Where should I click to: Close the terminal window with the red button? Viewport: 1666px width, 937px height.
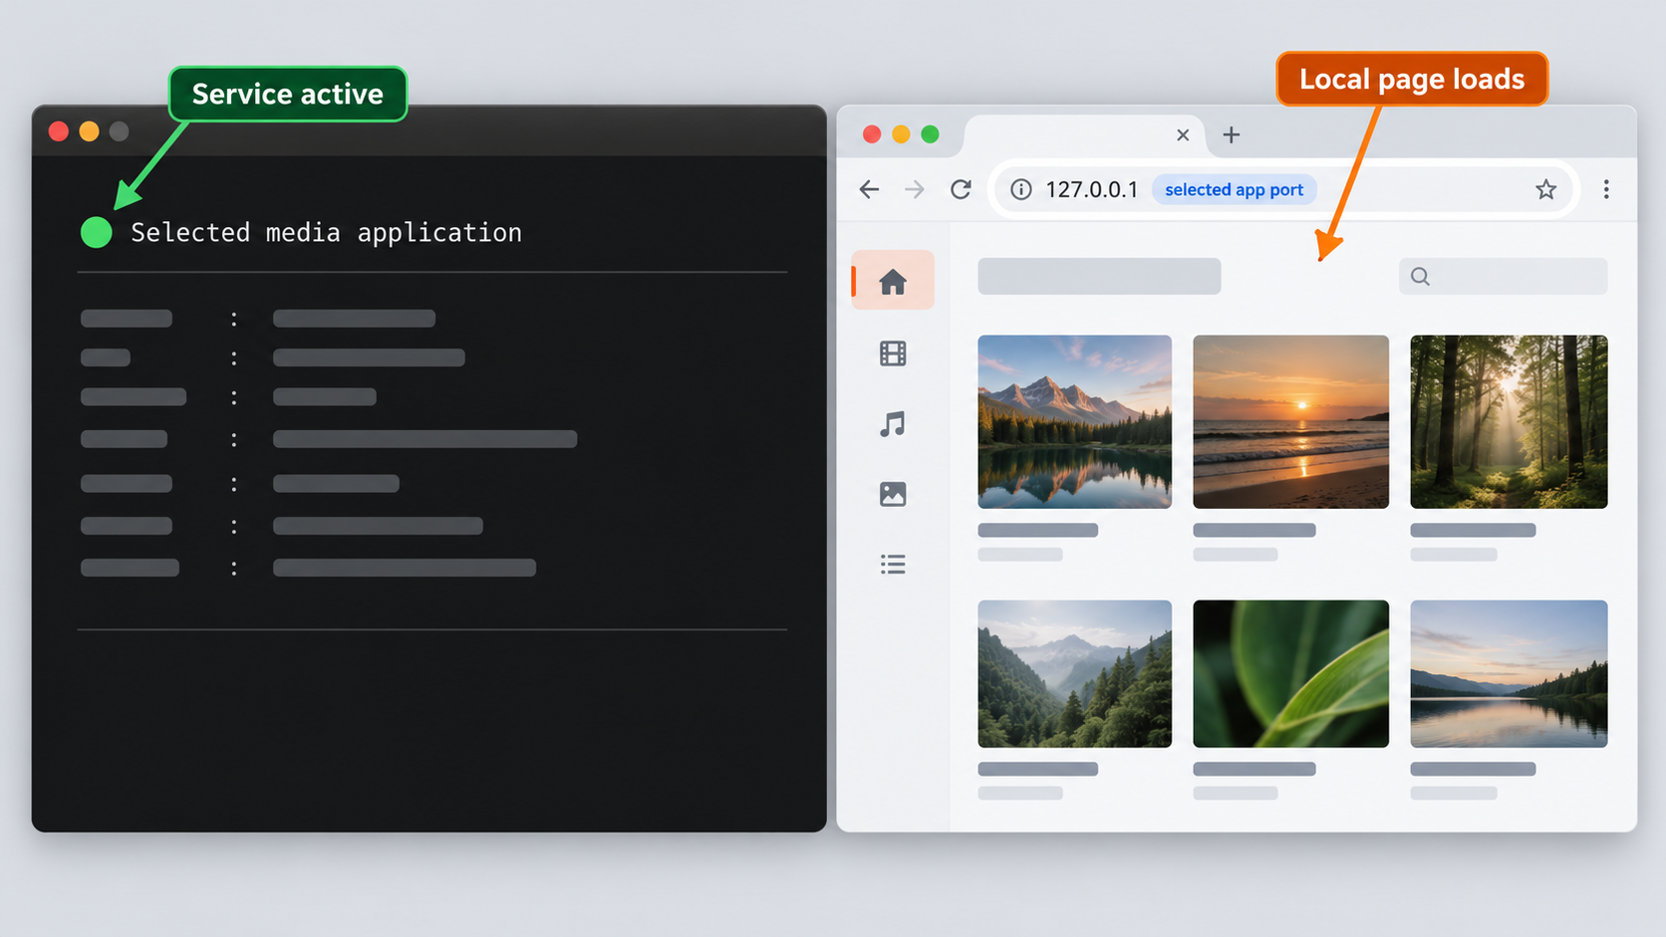(x=59, y=131)
